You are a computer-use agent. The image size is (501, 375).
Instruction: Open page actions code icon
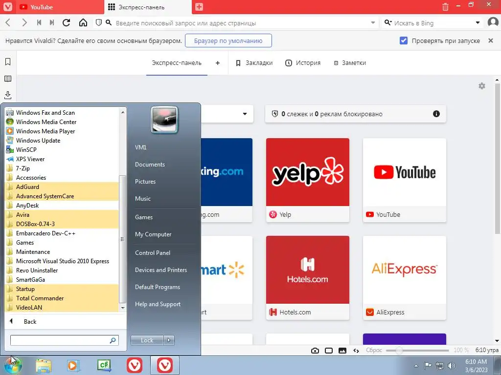pyautogui.click(x=356, y=351)
